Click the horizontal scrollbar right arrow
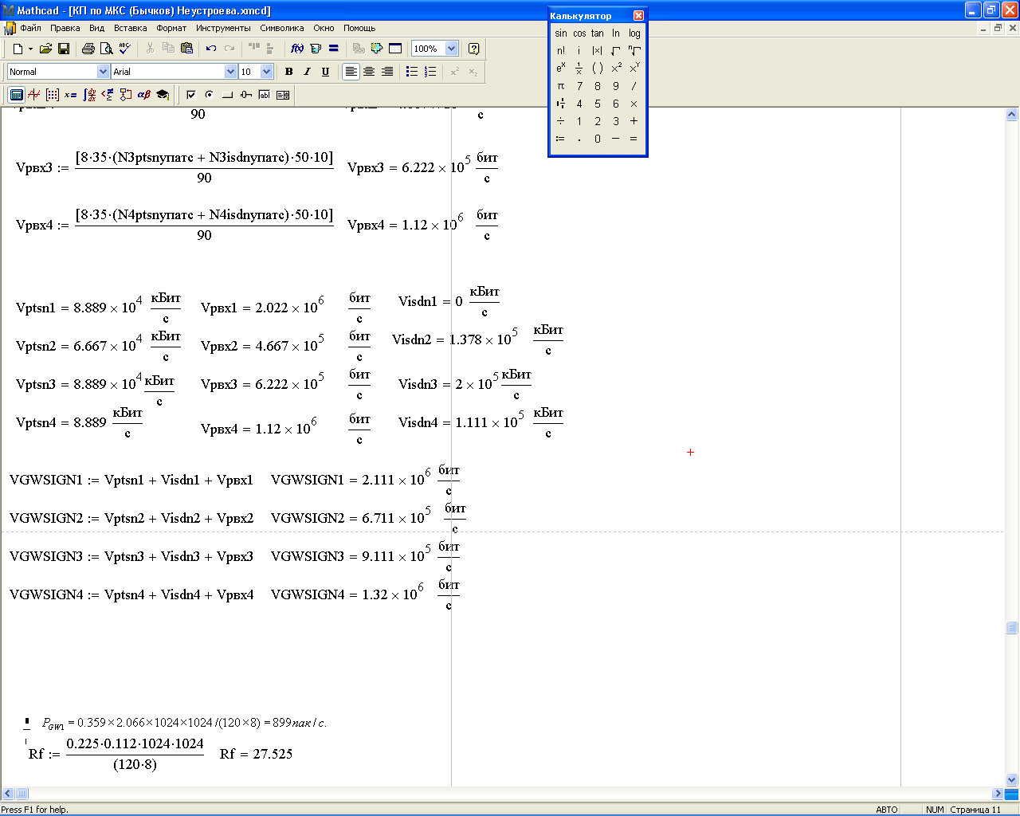 click(x=998, y=794)
